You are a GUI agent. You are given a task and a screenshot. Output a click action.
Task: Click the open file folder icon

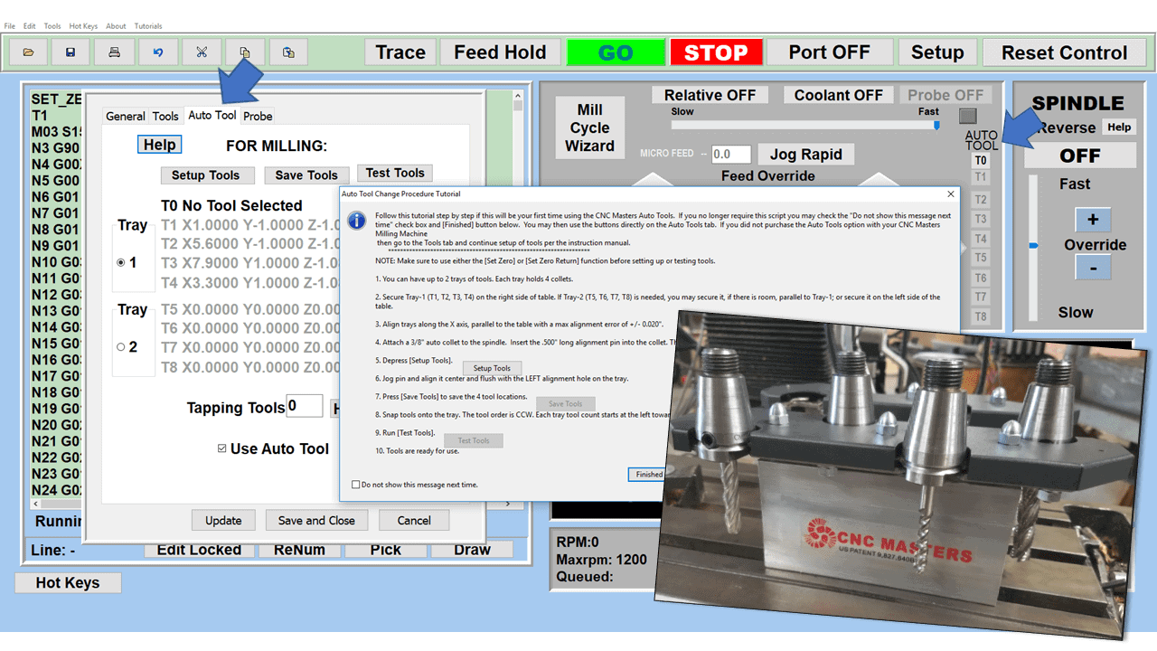pyautogui.click(x=29, y=52)
